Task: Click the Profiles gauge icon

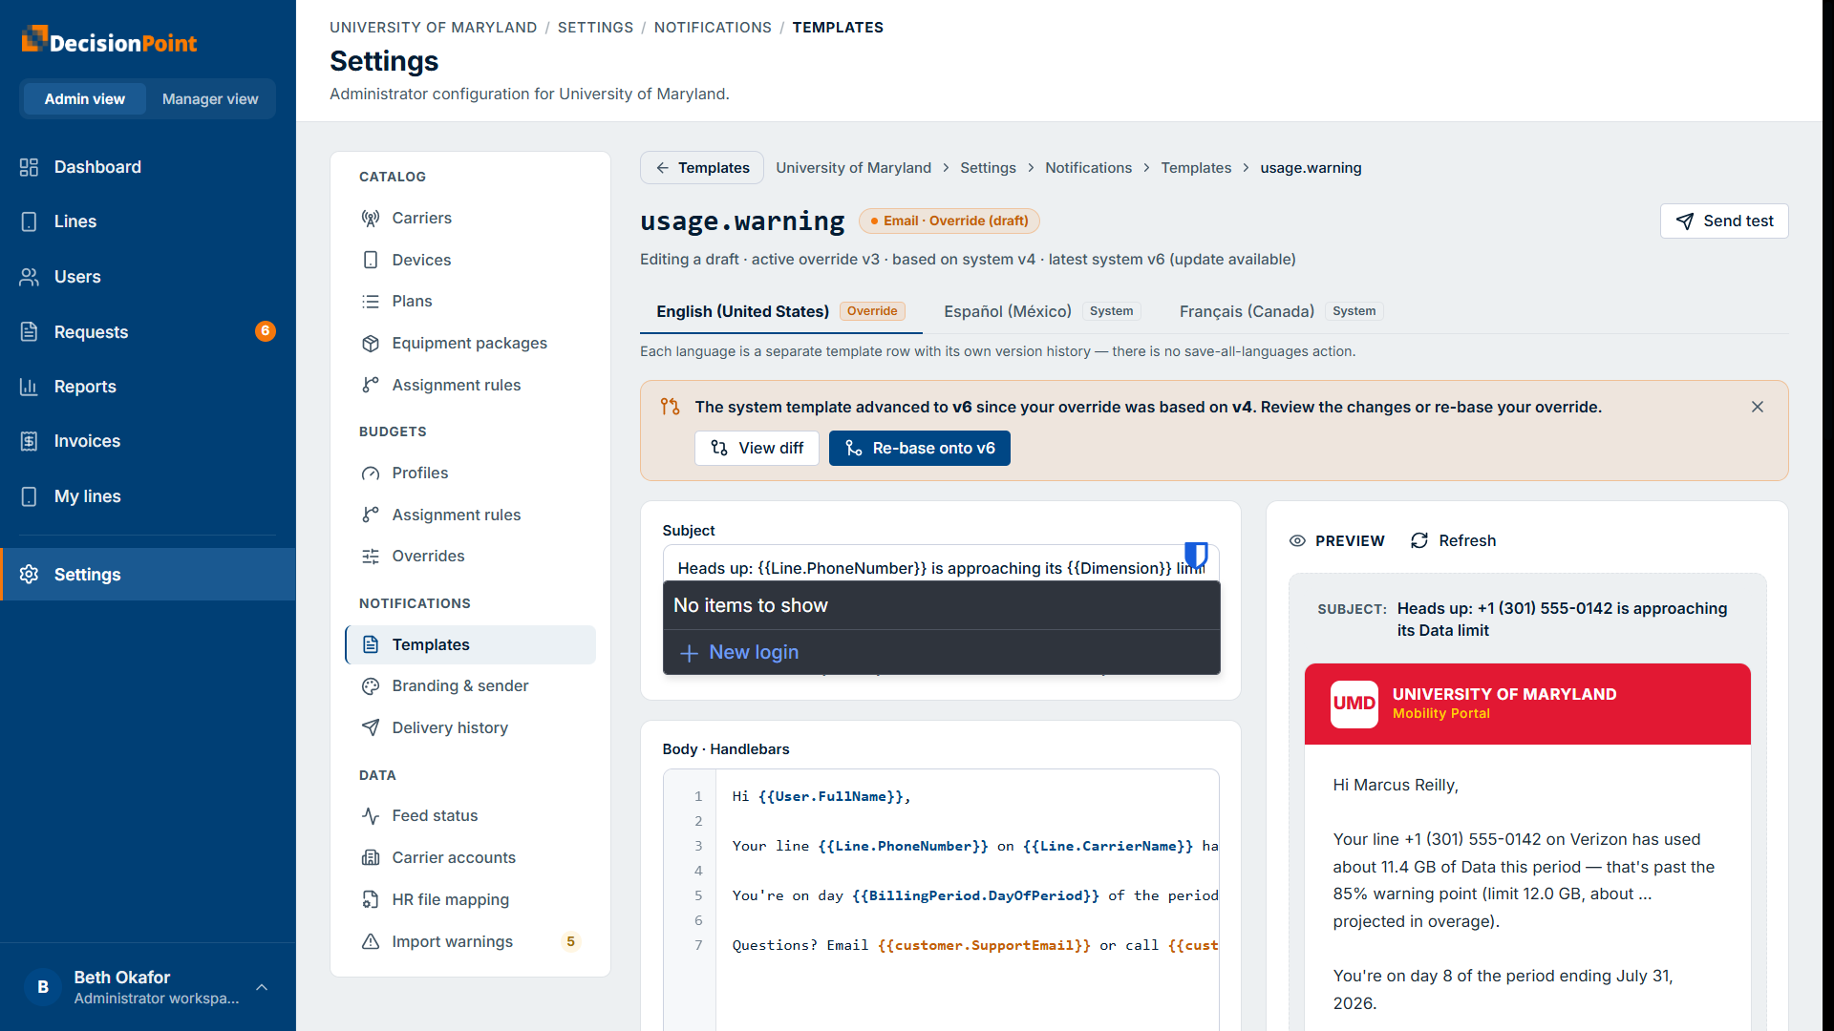Action: click(x=371, y=473)
